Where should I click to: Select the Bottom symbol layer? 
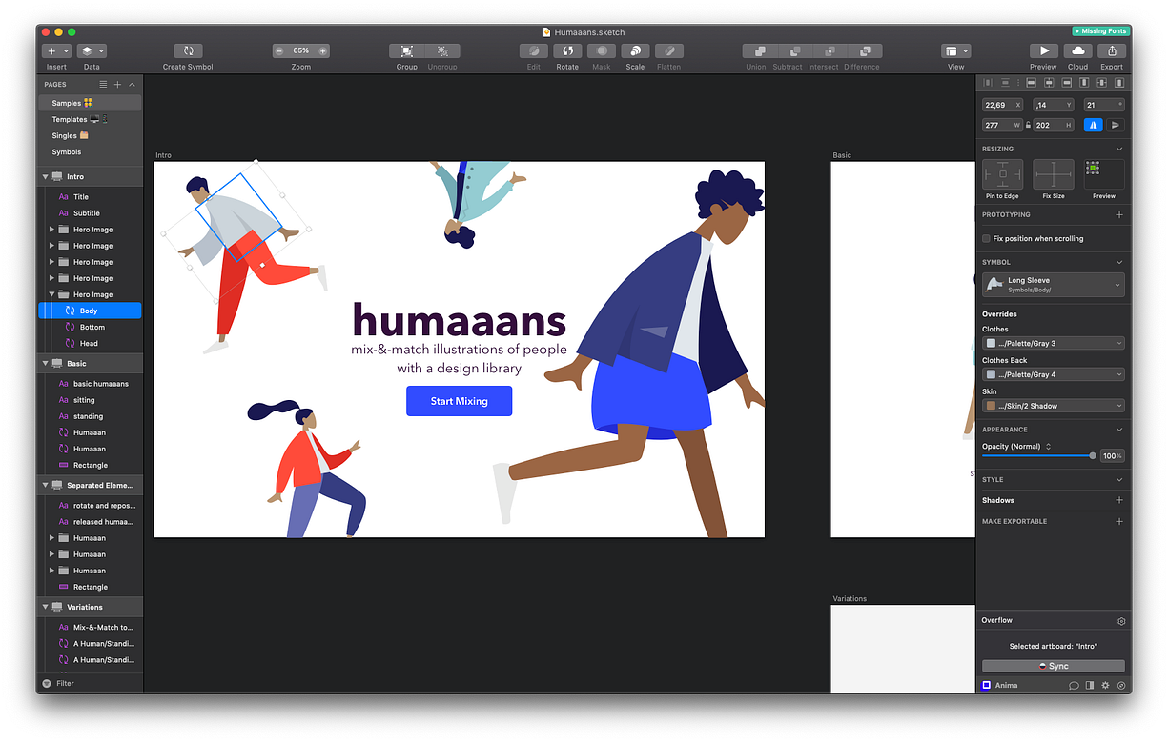(x=90, y=327)
